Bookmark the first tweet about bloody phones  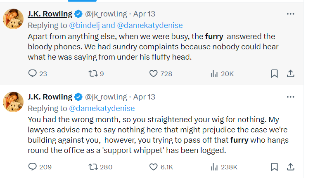[x=275, y=74]
